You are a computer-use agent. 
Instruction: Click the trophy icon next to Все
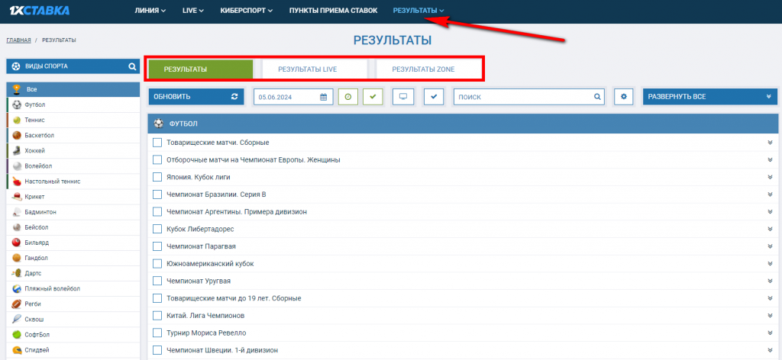(x=17, y=90)
